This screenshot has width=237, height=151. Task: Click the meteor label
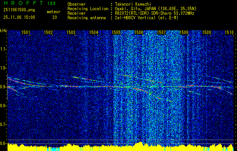[x=54, y=12]
